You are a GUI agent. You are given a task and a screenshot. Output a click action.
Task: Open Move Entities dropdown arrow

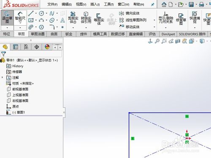pos(154,27)
